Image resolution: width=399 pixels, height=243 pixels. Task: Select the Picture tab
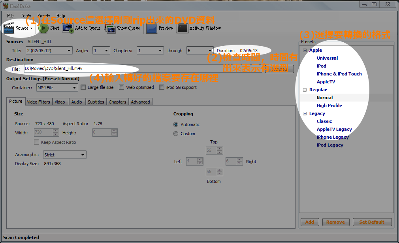16,101
